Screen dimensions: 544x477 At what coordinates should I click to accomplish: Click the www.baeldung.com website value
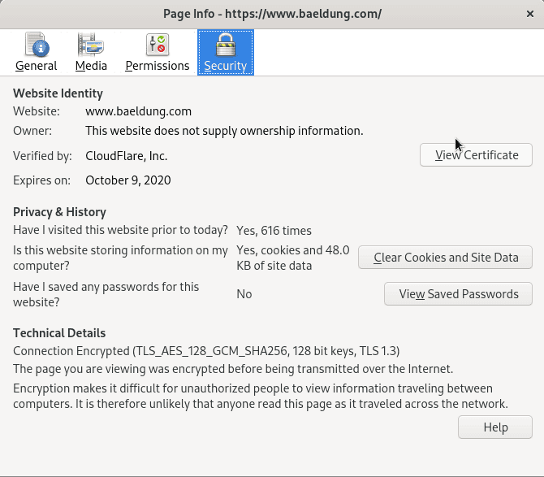(138, 111)
